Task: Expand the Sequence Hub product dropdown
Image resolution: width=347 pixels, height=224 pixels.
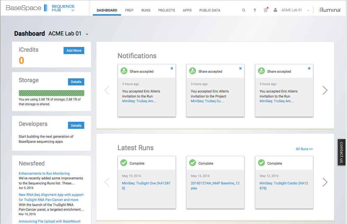Action: coord(73,10)
